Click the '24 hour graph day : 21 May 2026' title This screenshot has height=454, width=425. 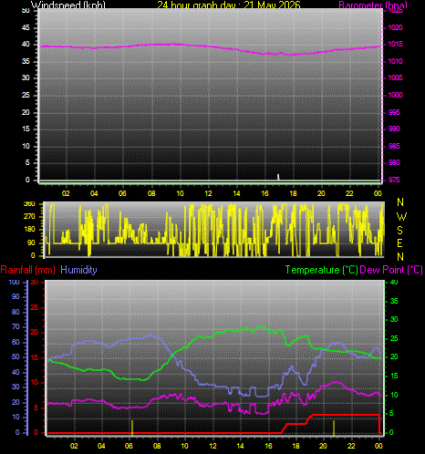coord(229,5)
